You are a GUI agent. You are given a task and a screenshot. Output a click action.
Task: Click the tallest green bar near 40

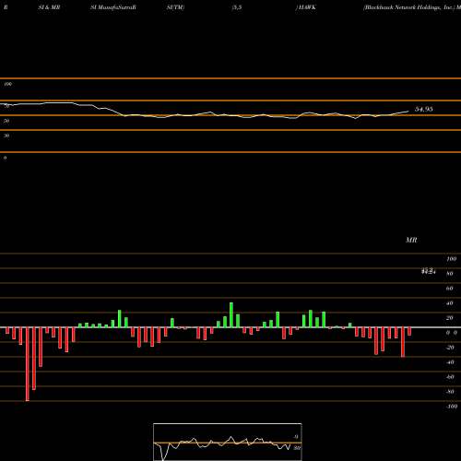coord(231,315)
